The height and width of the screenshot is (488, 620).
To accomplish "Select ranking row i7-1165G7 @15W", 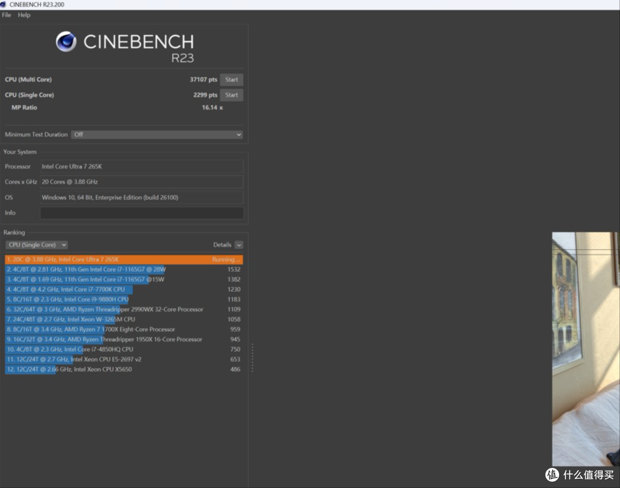I will tap(124, 279).
